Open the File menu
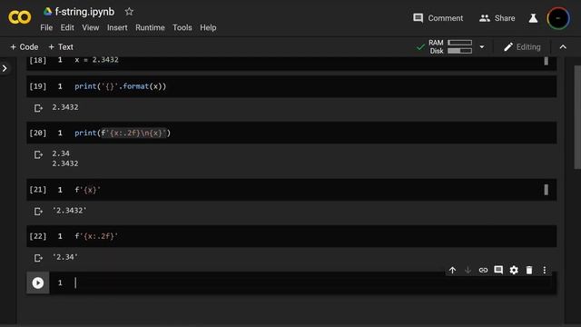 46,28
